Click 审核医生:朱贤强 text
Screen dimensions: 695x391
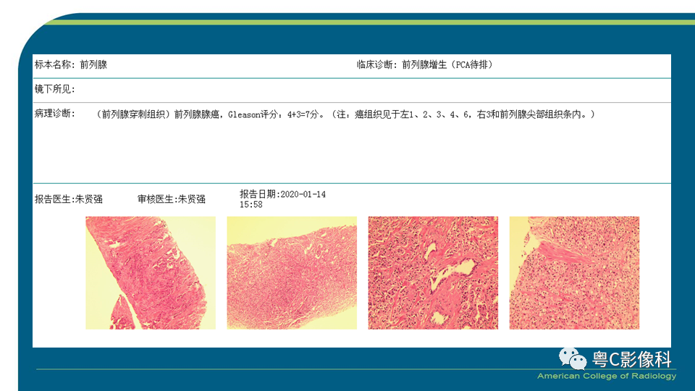tap(172, 199)
